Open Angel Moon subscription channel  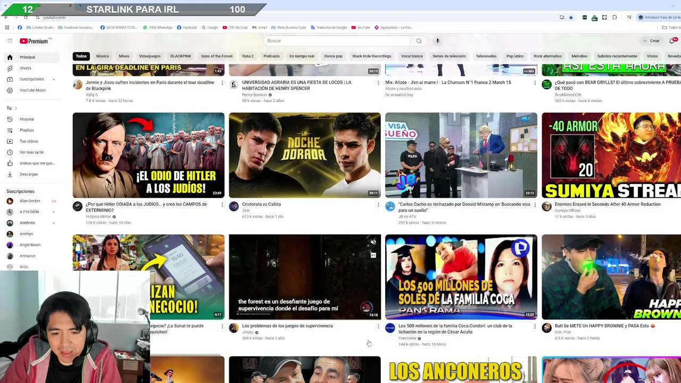tap(32, 245)
